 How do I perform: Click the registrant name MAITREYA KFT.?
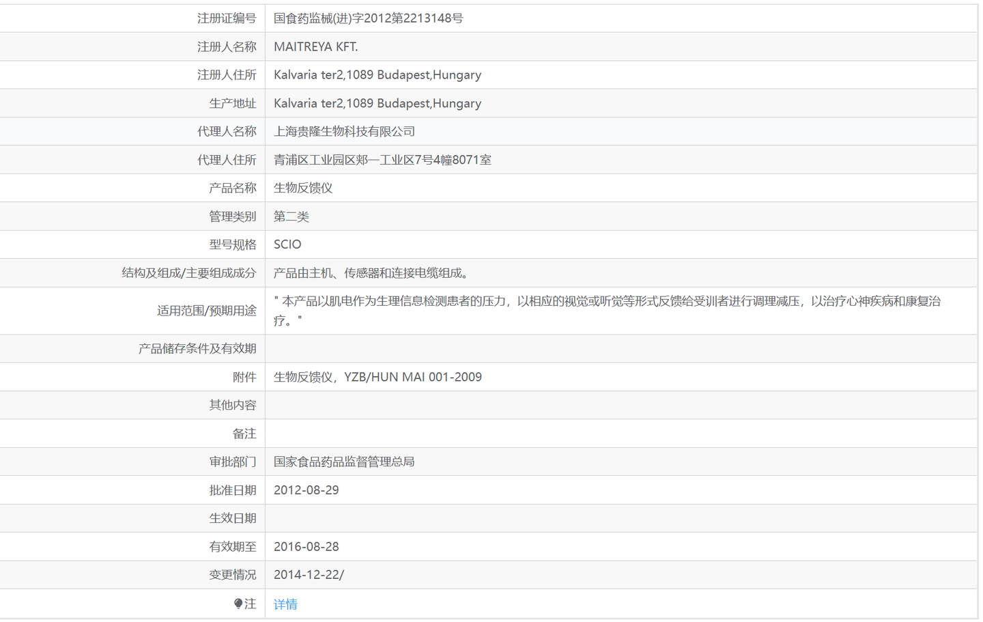(315, 47)
